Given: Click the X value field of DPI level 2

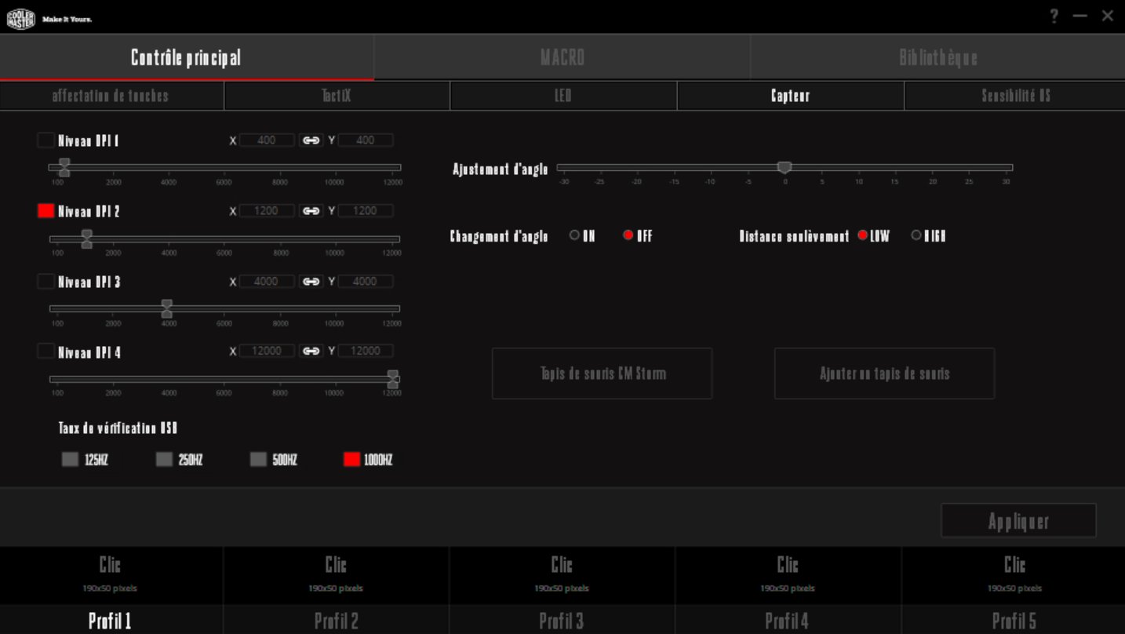Looking at the screenshot, I should [x=267, y=211].
